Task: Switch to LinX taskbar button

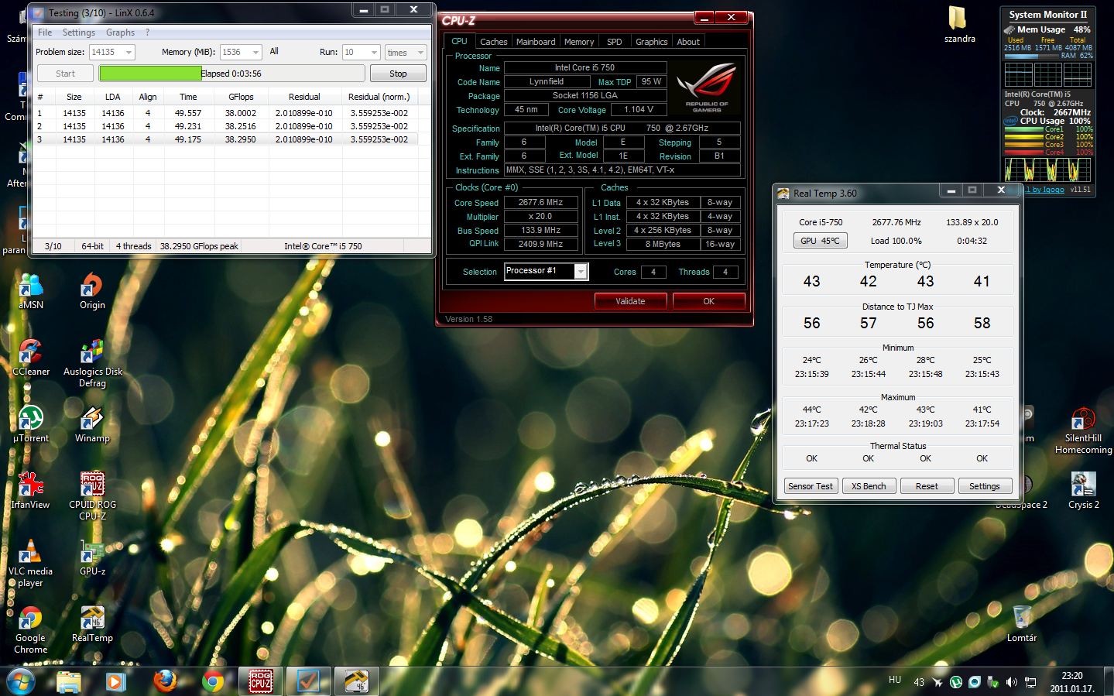Action: [x=308, y=681]
